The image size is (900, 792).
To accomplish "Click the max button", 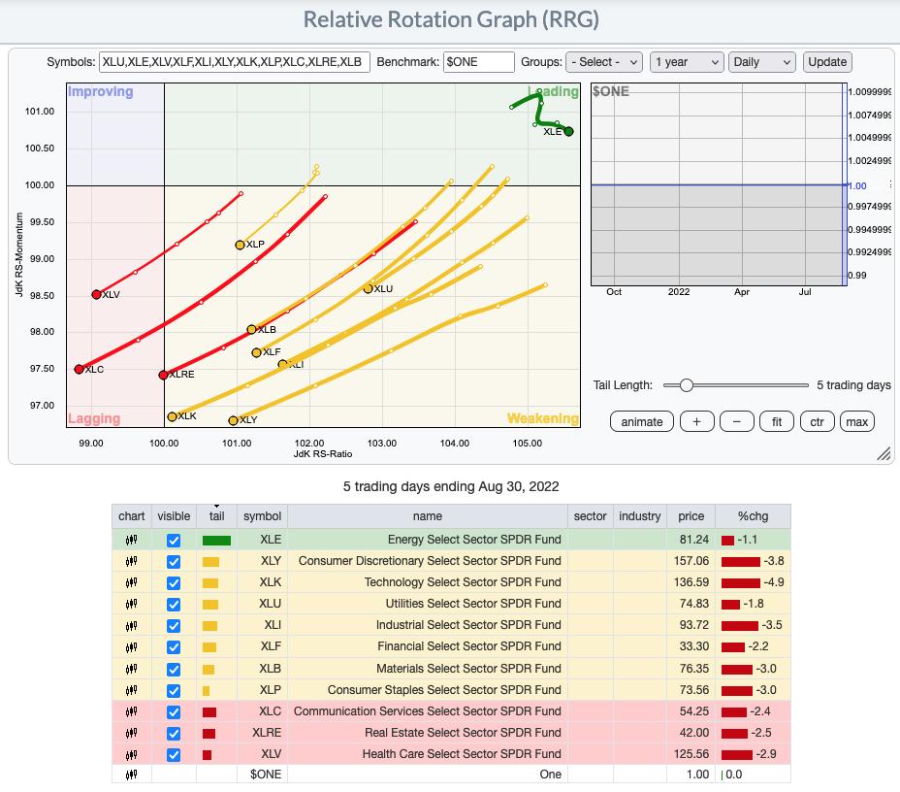I will pos(857,422).
